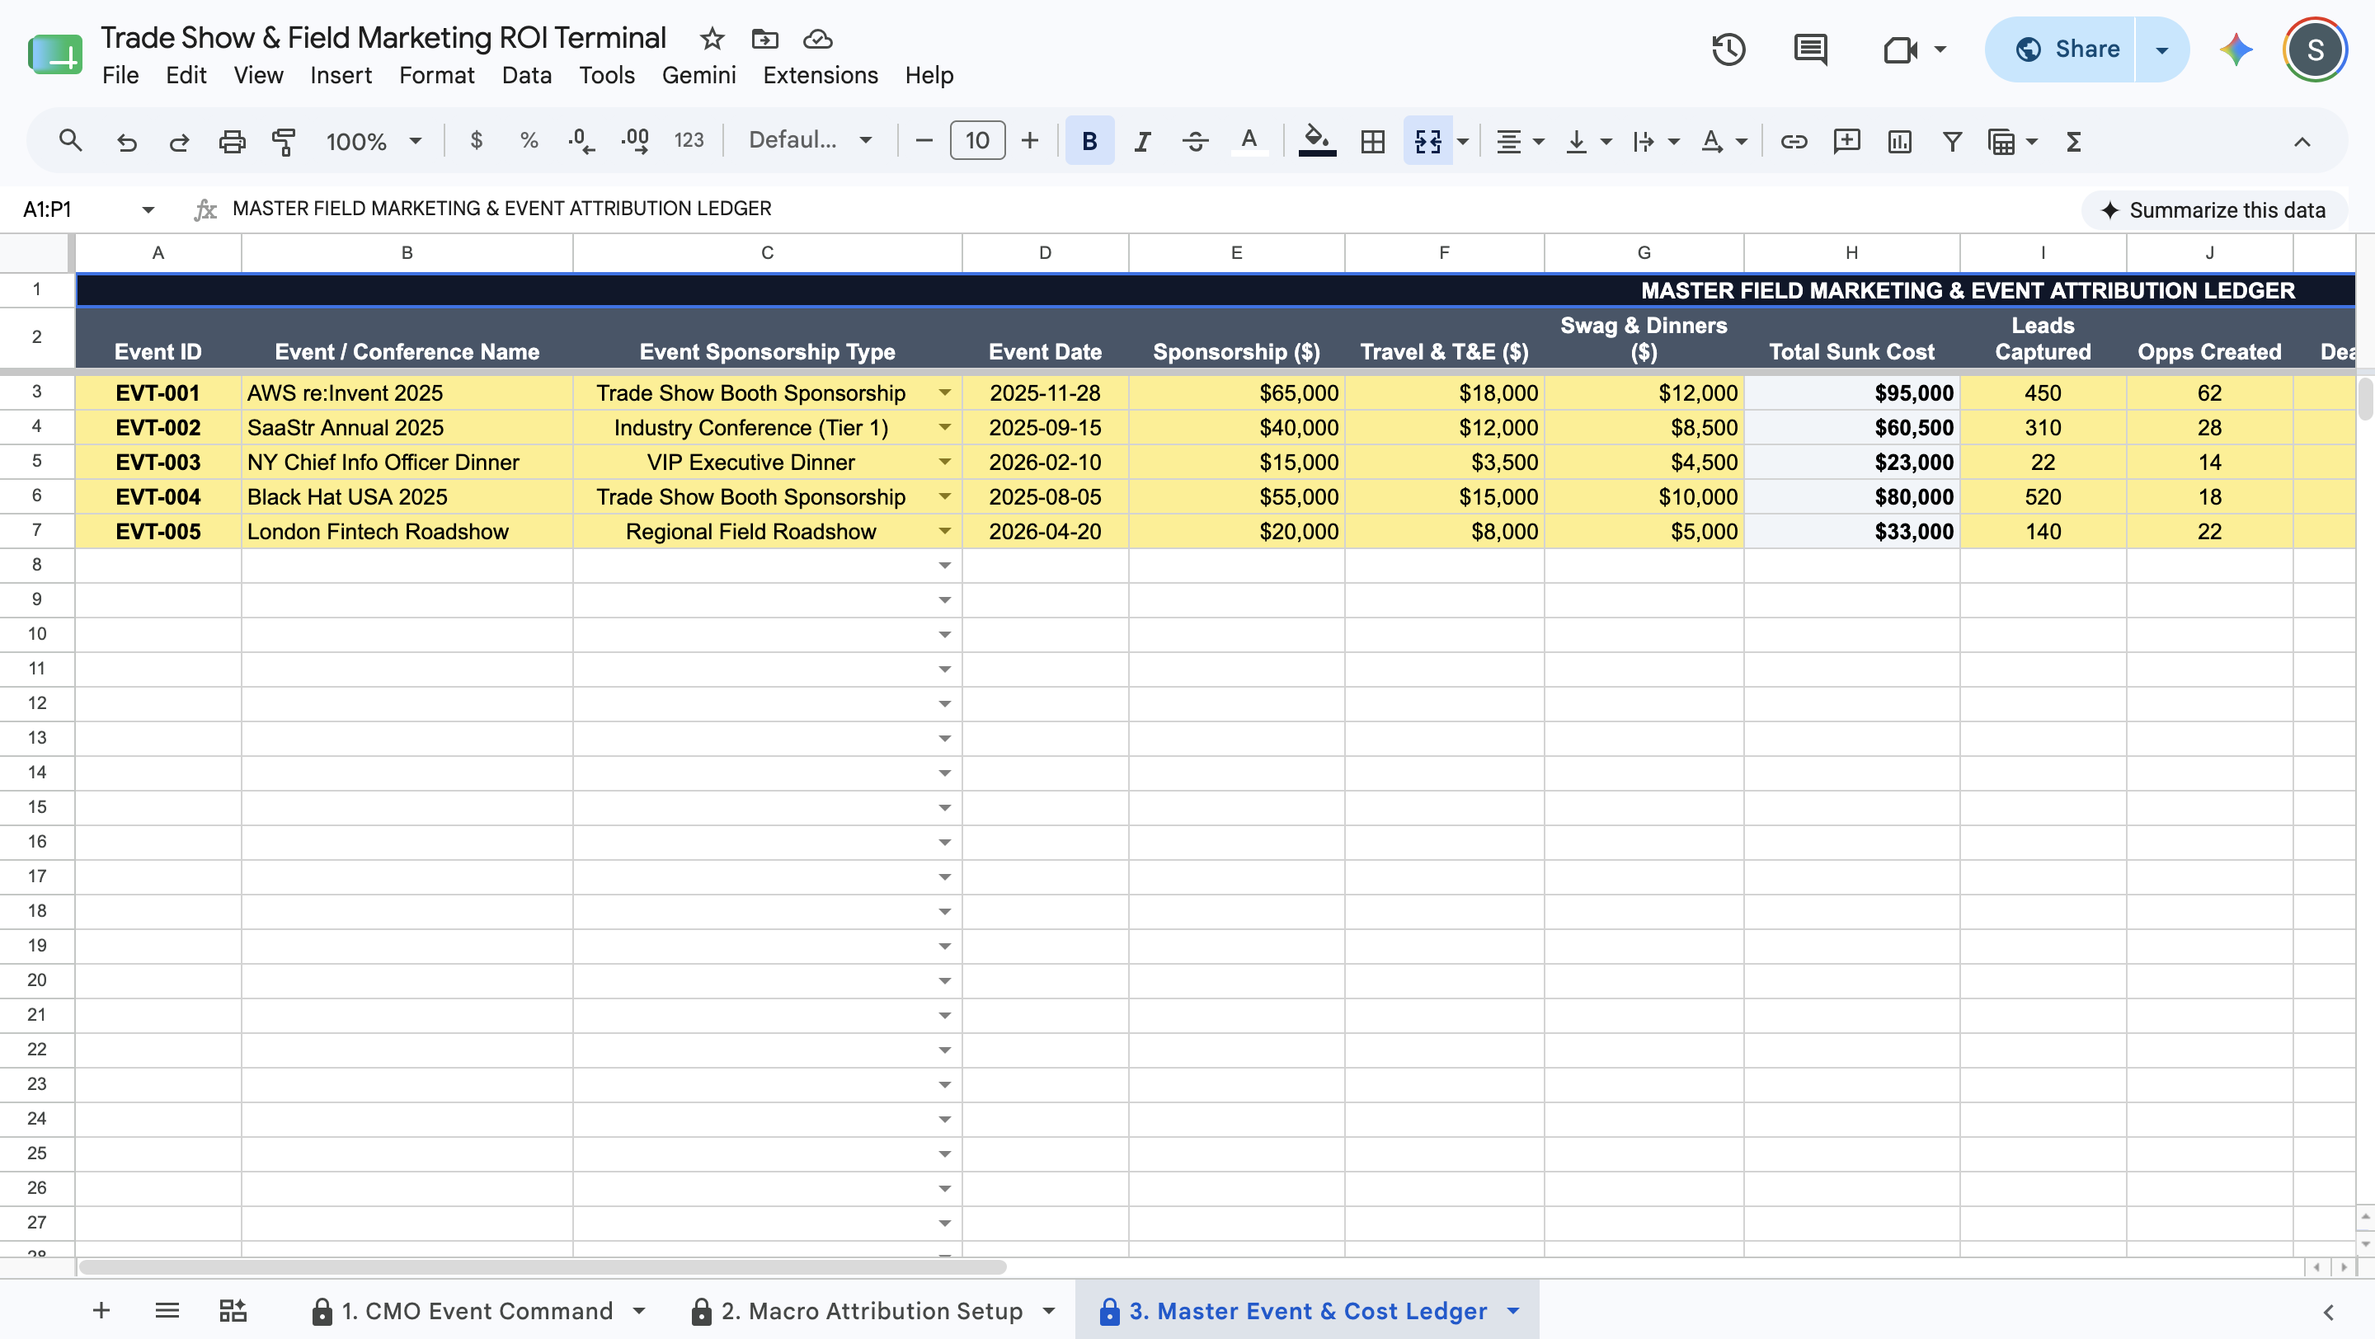
Task: Star the document
Action: pos(712,39)
